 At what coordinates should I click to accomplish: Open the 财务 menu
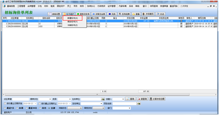pos(82,6)
